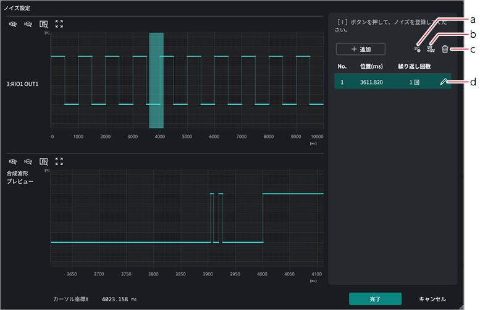Zoom out on the composite waveform preview
Image resolution: width=480 pixels, height=310 pixels.
point(28,161)
